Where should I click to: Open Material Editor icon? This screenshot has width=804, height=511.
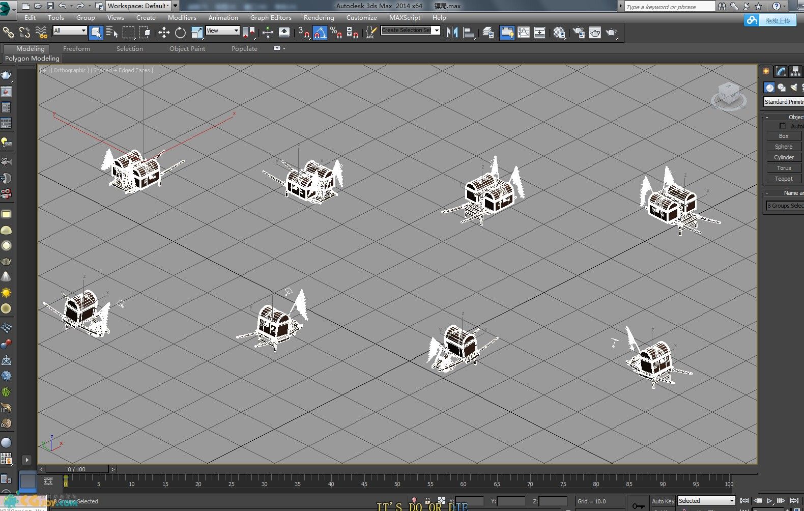point(559,33)
